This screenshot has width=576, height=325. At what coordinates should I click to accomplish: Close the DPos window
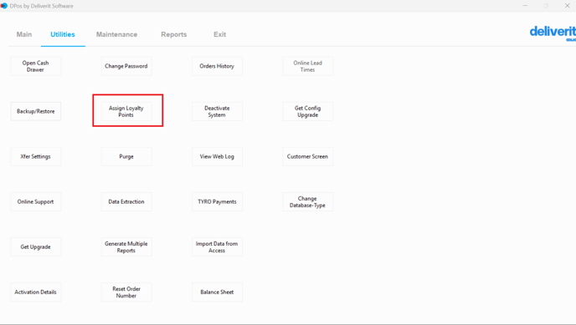point(567,6)
